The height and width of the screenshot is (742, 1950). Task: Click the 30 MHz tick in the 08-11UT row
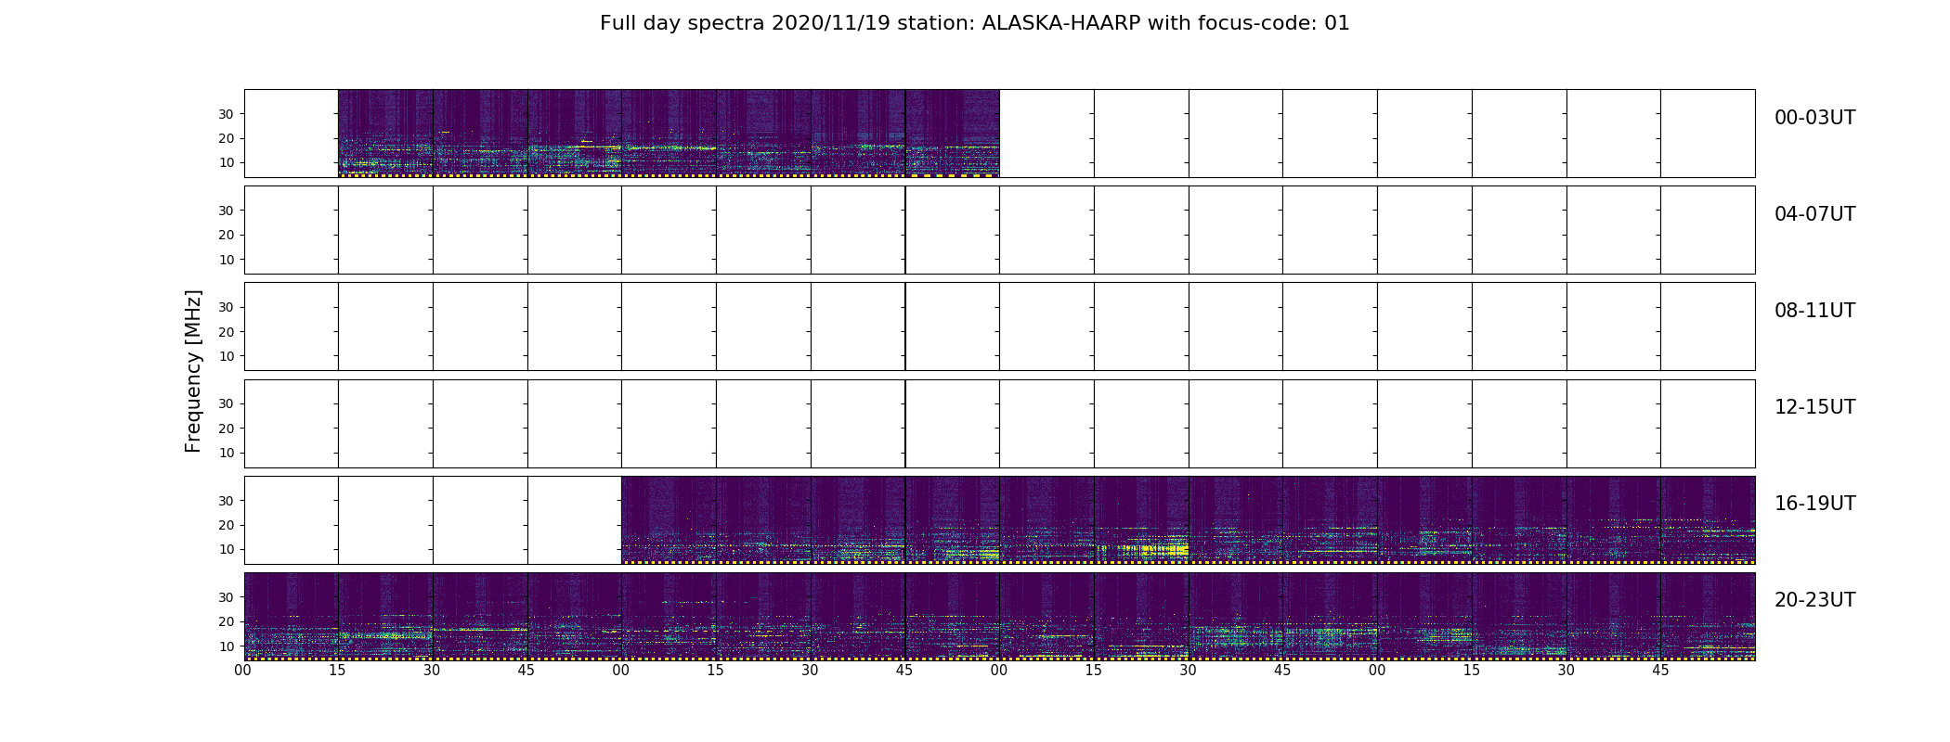coord(226,307)
